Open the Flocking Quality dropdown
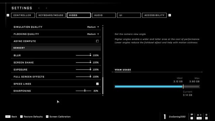 (x=93, y=34)
